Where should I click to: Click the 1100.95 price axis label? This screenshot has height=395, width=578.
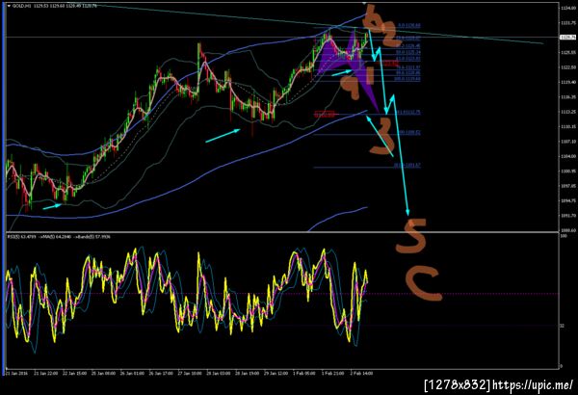[x=568, y=171]
